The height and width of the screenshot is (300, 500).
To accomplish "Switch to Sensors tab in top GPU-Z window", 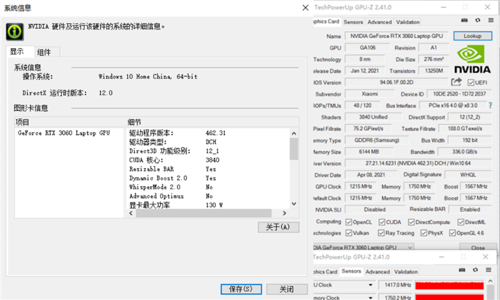I will click(353, 22).
